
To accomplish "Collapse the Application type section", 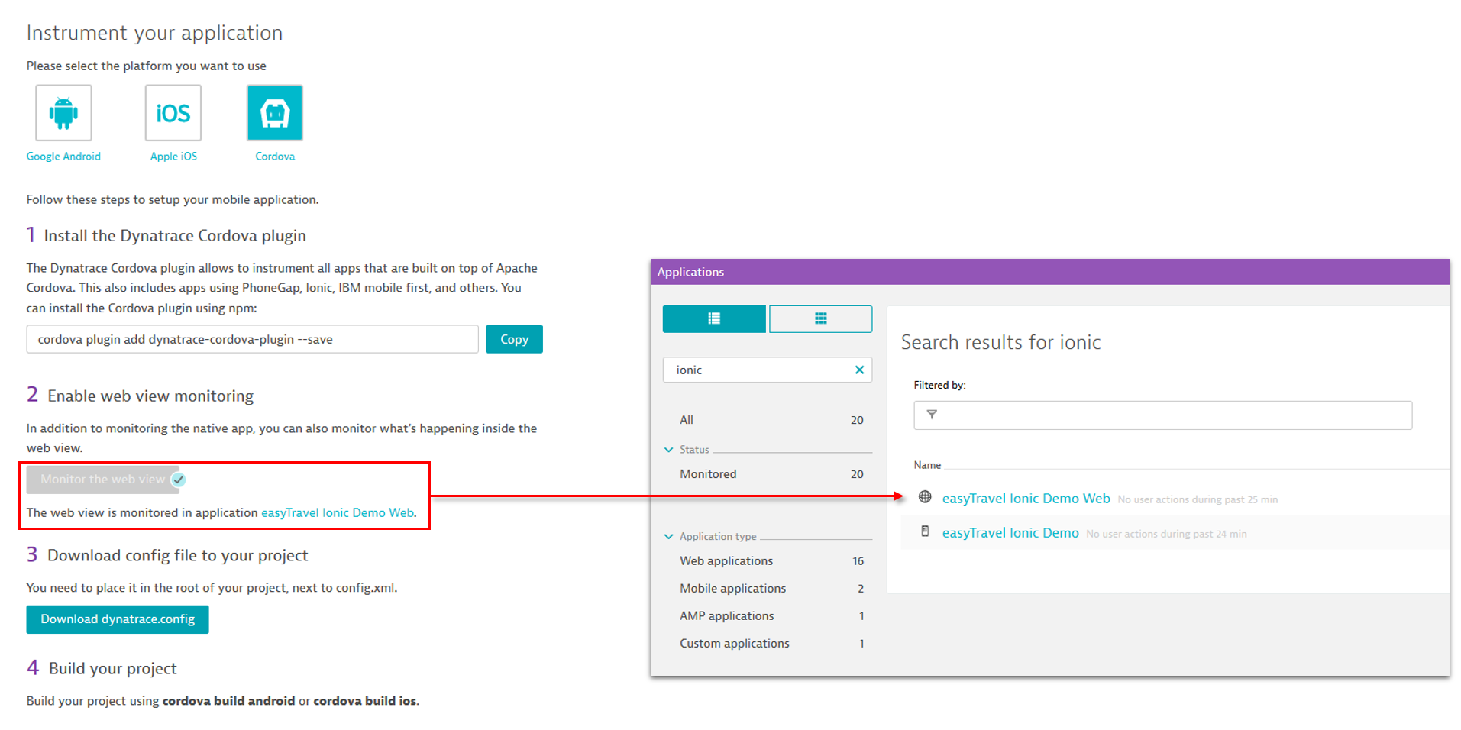I will point(669,537).
